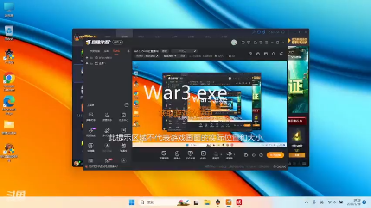
Task: Open the dropdown next to sub-category label
Action: click(x=170, y=56)
